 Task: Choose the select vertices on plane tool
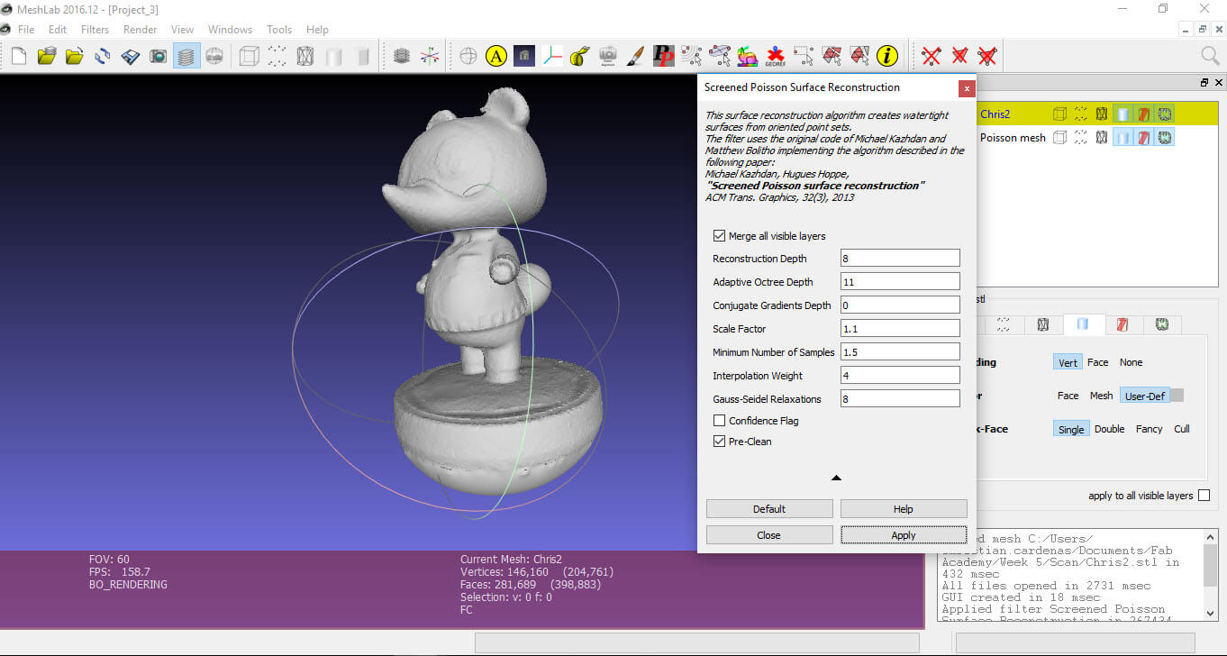(x=720, y=56)
